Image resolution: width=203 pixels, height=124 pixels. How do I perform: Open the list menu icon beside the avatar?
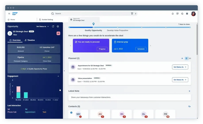point(187,13)
